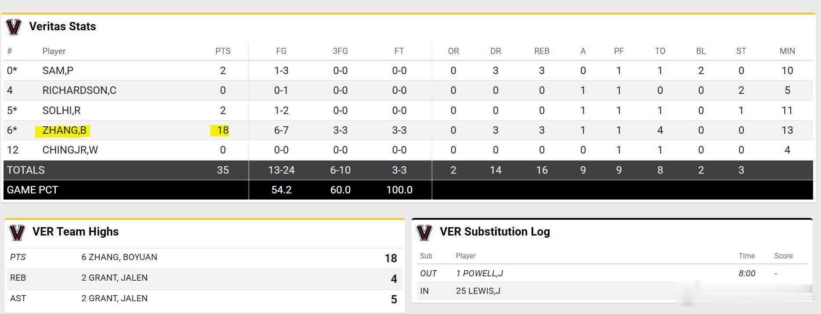Image resolution: width=821 pixels, height=314 pixels.
Task: Click 1 POWELL,J in substitution log
Action: (479, 274)
